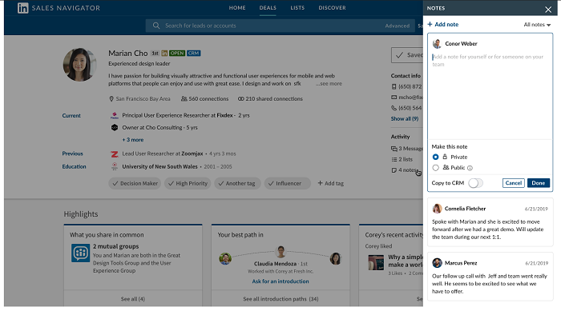
Task: Toggle the Another tag chip
Action: (x=237, y=183)
